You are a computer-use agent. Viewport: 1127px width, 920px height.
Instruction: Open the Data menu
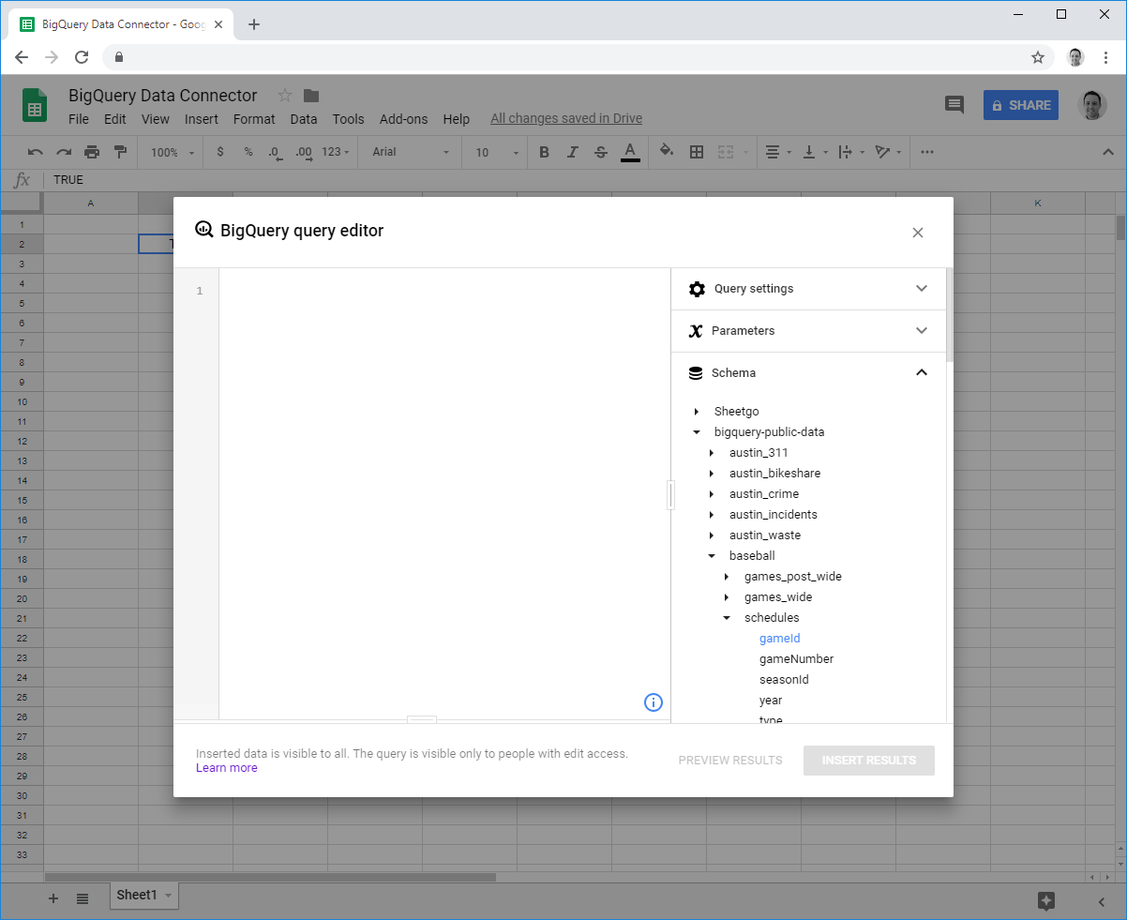pyautogui.click(x=303, y=119)
